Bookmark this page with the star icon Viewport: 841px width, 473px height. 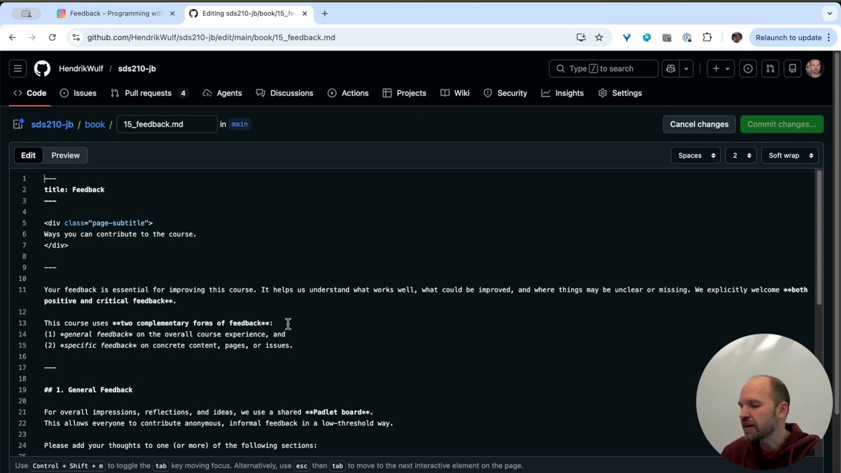pyautogui.click(x=599, y=37)
